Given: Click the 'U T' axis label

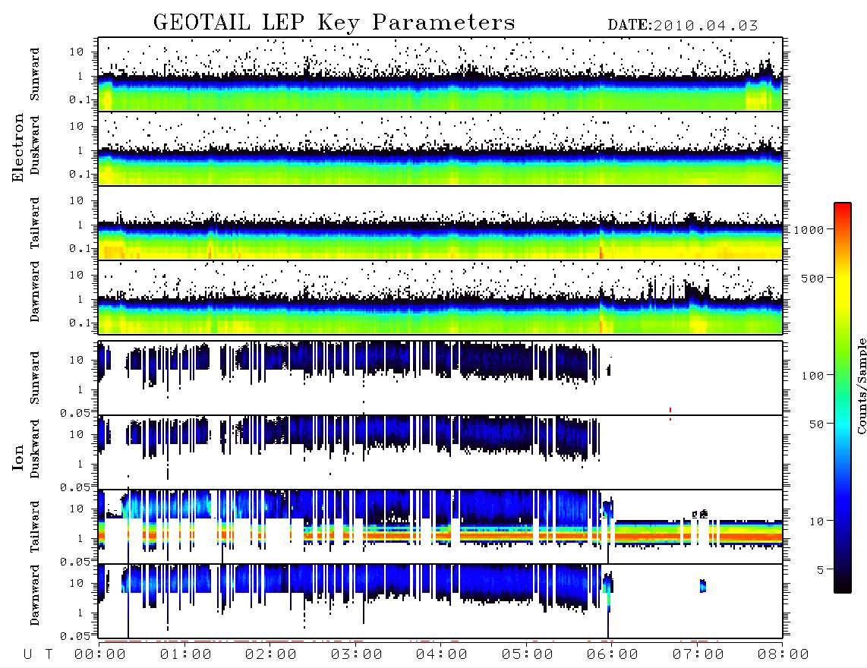Looking at the screenshot, I should pyautogui.click(x=38, y=655).
